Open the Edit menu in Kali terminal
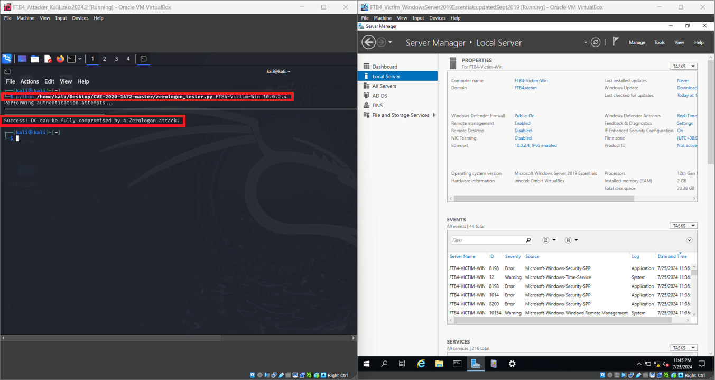The image size is (715, 380). (x=49, y=81)
